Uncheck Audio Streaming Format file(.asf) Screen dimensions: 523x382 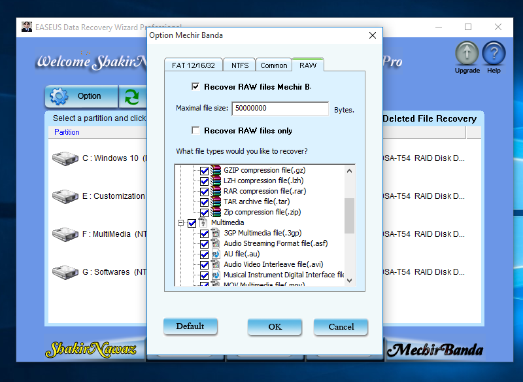click(205, 244)
